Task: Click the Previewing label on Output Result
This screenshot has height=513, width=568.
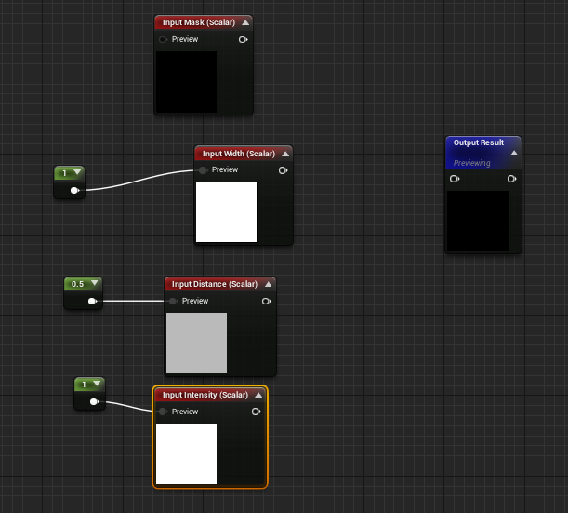Action: pos(471,163)
